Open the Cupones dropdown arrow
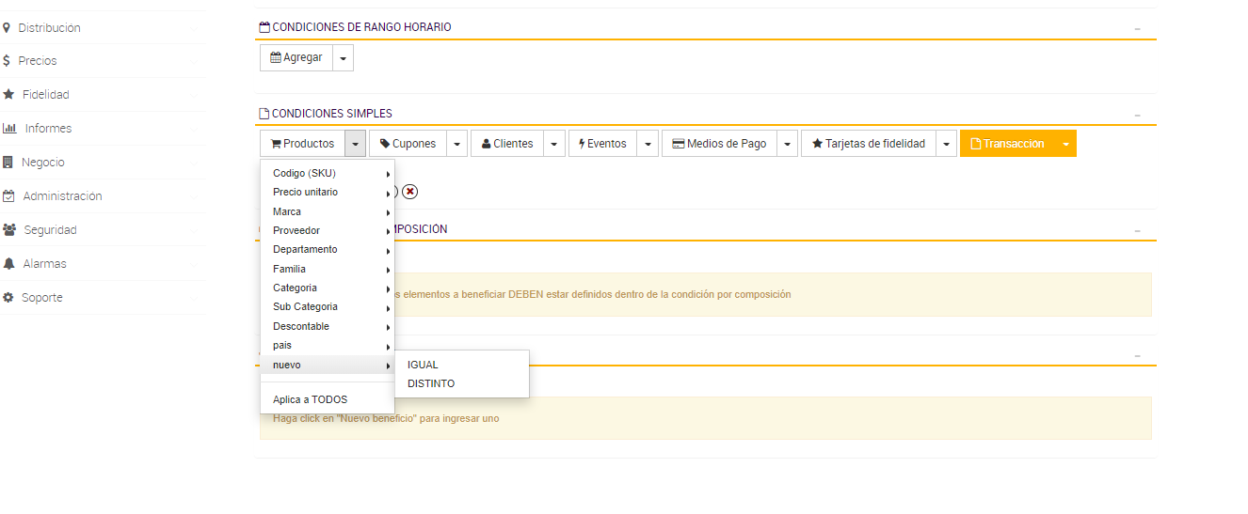This screenshot has width=1248, height=514. 456,144
